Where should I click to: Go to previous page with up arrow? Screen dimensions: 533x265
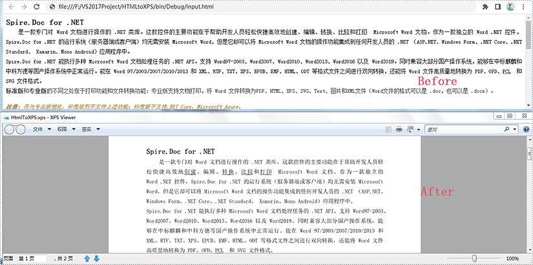[x=87, y=259]
